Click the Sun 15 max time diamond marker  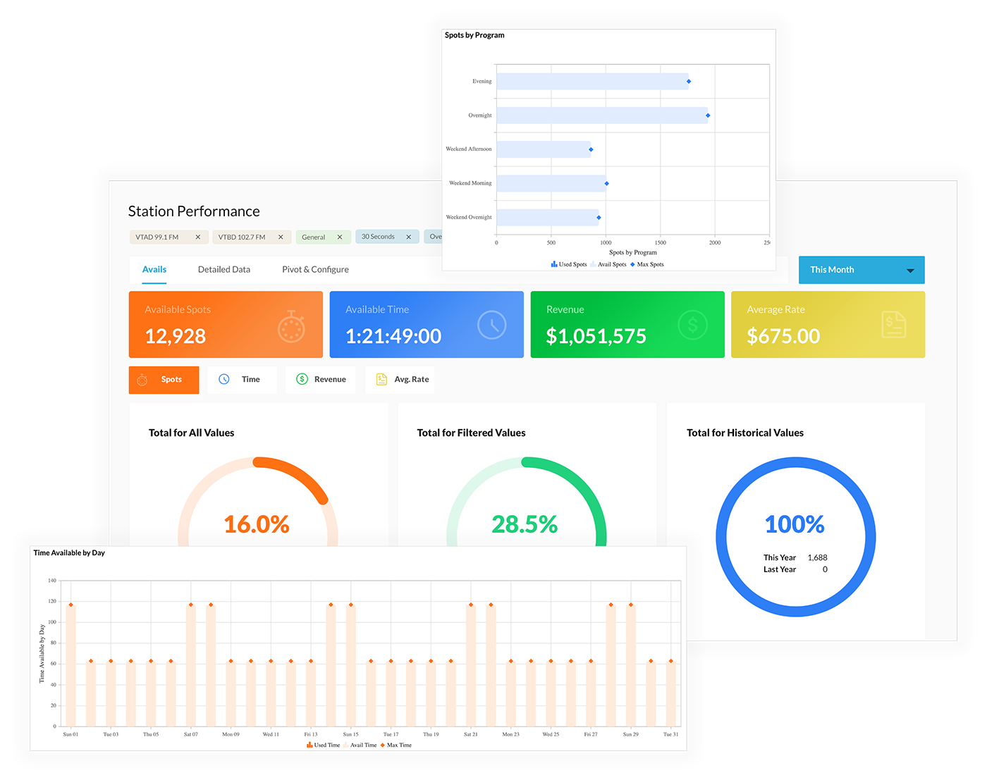tap(351, 605)
